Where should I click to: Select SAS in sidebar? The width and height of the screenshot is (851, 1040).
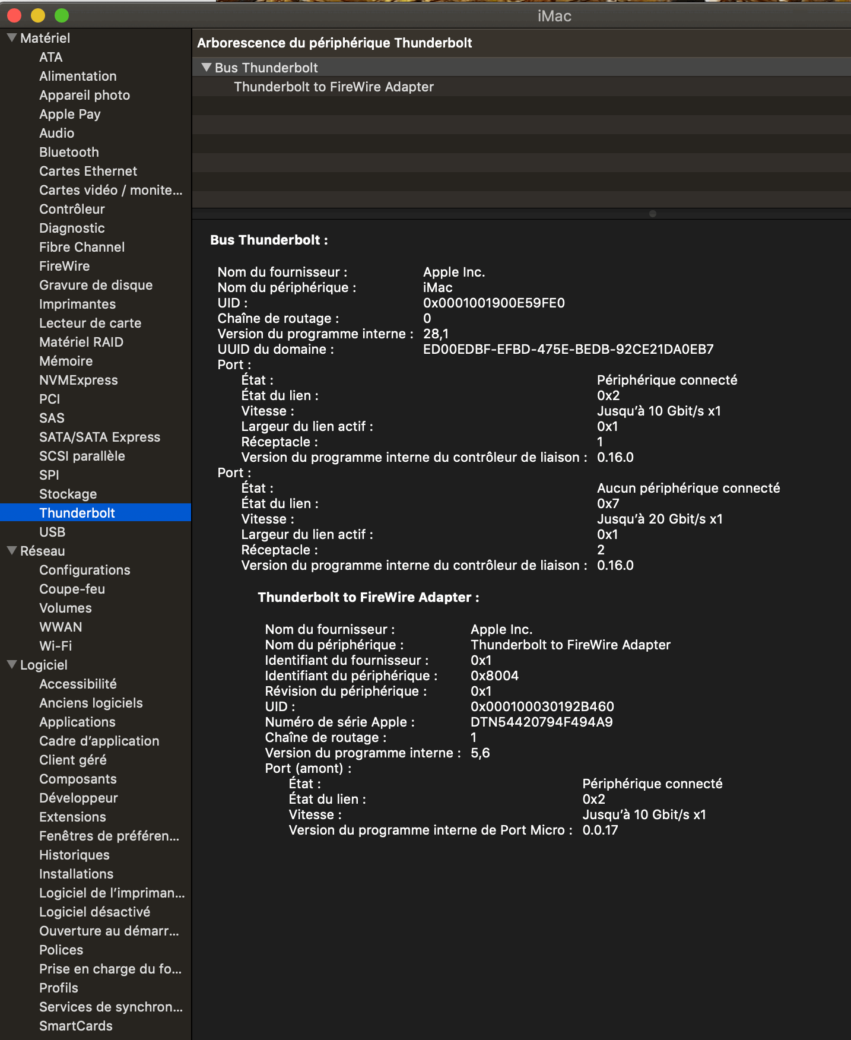pyautogui.click(x=52, y=418)
